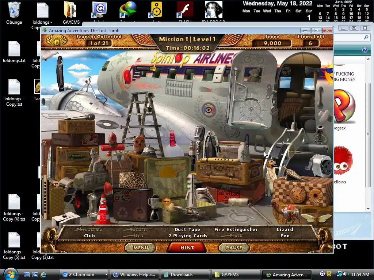The height and width of the screenshot is (280, 374).
Task: Click the Items Left counter
Action: point(310,43)
